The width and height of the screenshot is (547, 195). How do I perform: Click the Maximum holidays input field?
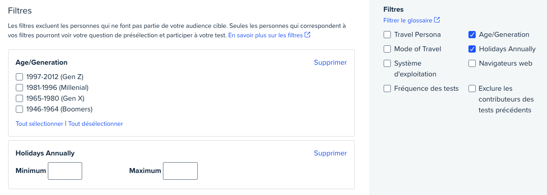[x=180, y=171]
